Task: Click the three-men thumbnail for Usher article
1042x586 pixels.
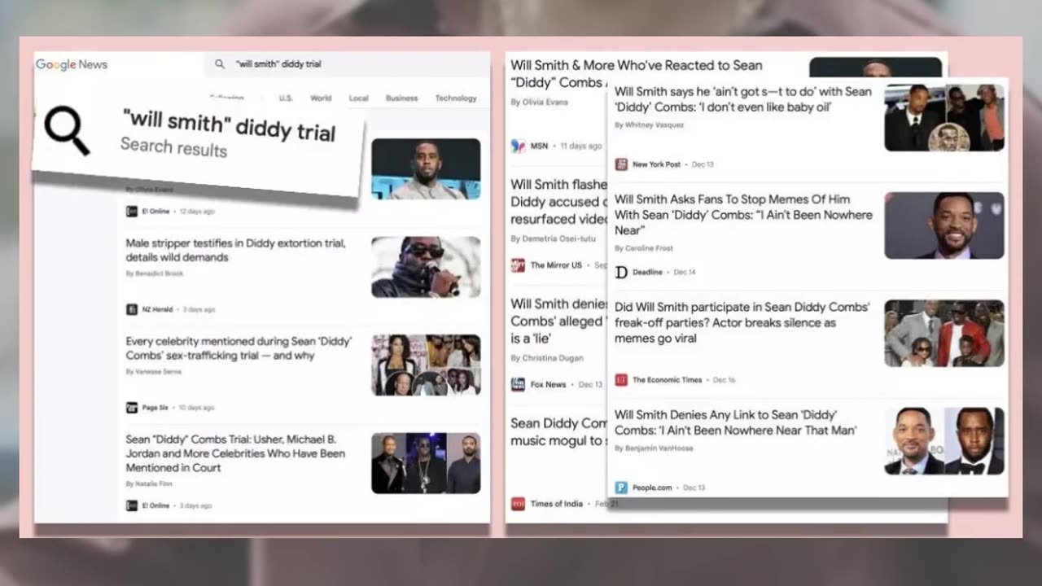Action: (426, 463)
